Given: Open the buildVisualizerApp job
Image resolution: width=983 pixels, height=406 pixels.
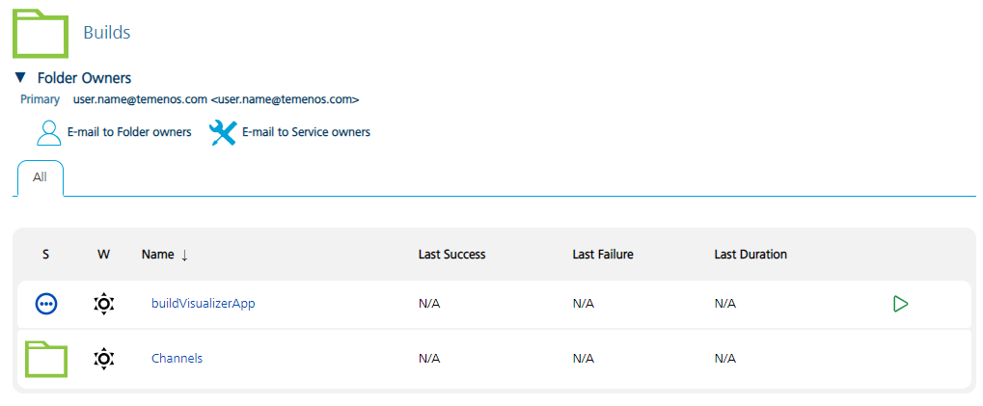Looking at the screenshot, I should point(203,304).
